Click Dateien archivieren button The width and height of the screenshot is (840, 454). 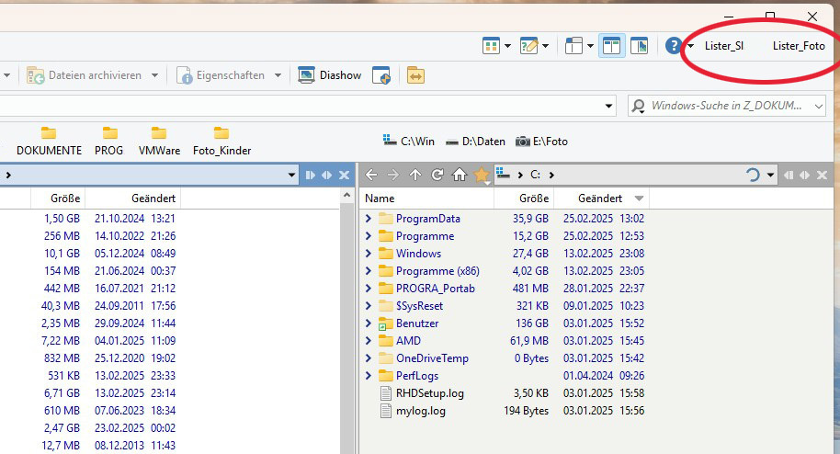(85, 75)
